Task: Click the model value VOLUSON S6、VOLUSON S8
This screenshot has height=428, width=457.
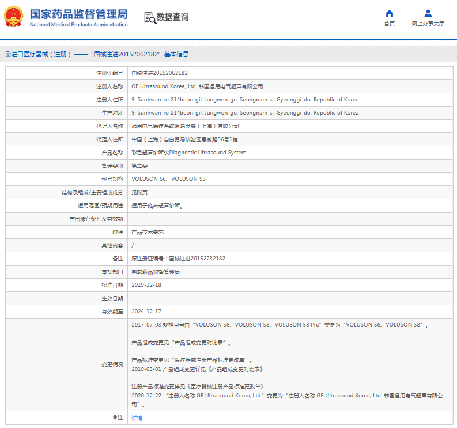Action: [x=168, y=179]
